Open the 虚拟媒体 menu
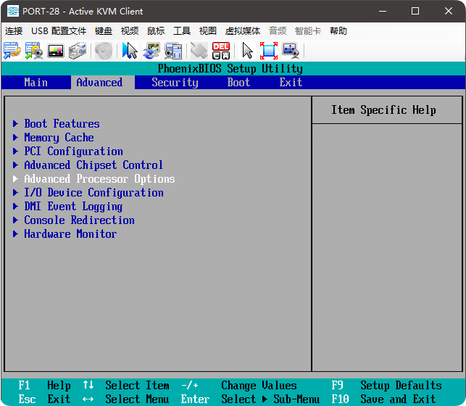This screenshot has height=406, width=466. point(243,31)
